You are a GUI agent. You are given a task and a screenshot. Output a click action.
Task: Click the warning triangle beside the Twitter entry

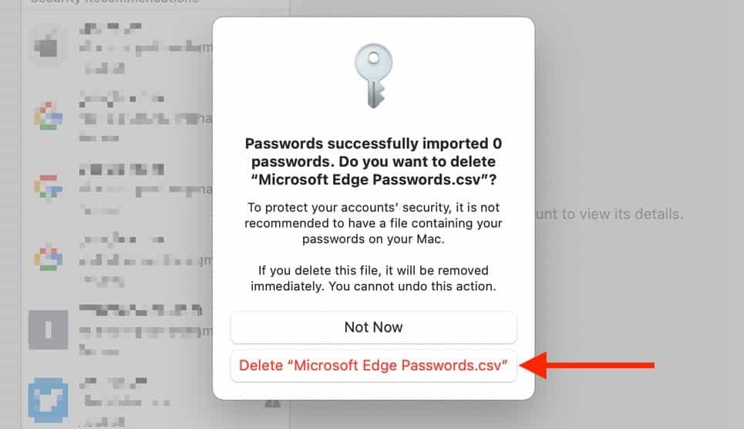(272, 401)
